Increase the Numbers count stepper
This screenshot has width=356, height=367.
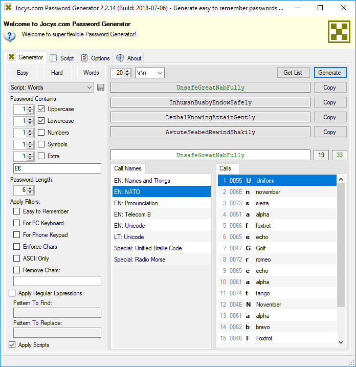click(30, 131)
